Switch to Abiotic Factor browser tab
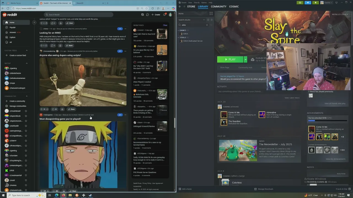 [19, 3]
